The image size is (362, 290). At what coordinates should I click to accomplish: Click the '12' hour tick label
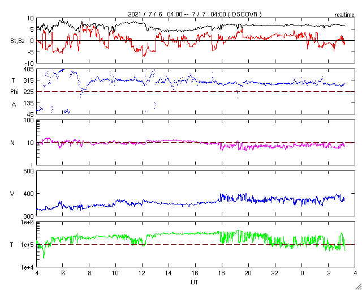[142, 274]
